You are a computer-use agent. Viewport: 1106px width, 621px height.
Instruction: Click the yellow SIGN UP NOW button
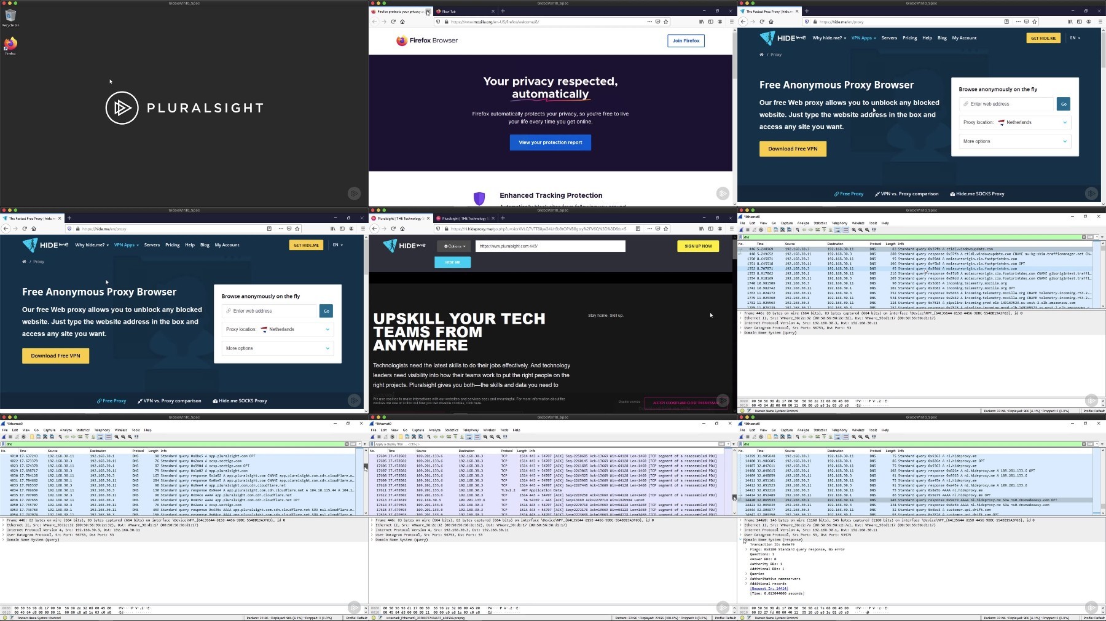coord(698,246)
